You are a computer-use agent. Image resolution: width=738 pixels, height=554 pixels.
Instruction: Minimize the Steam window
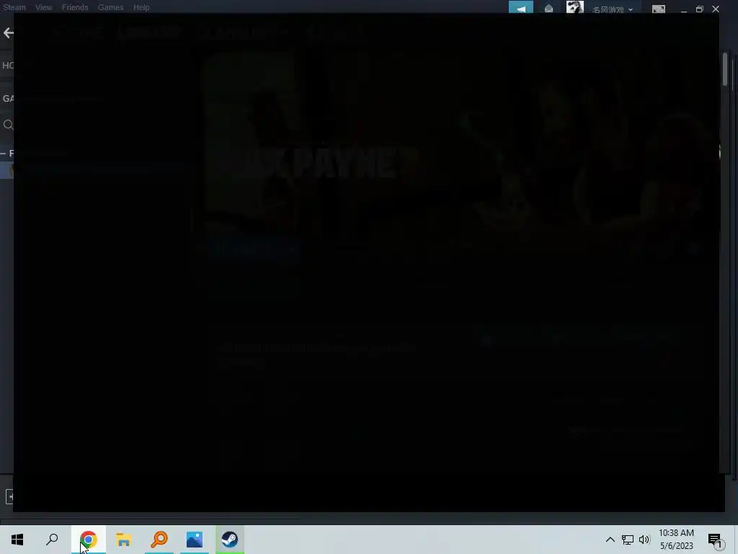(683, 9)
